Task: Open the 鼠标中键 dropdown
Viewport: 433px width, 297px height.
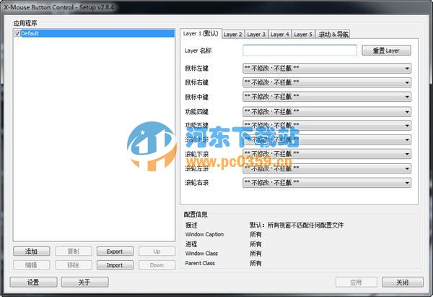Action: tap(327, 97)
